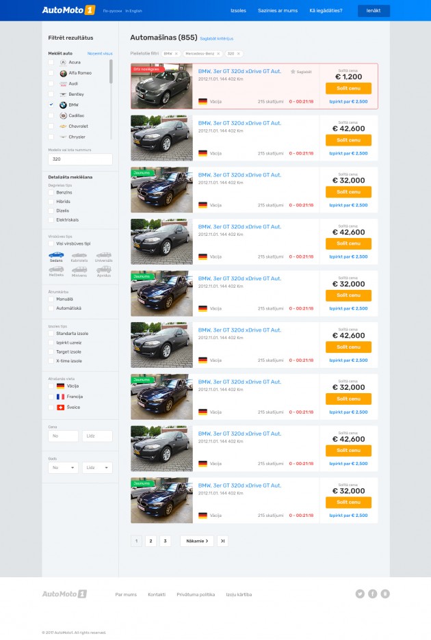Click the Chevrolet brand logo
Screen dimensions: 431x640
[63, 126]
